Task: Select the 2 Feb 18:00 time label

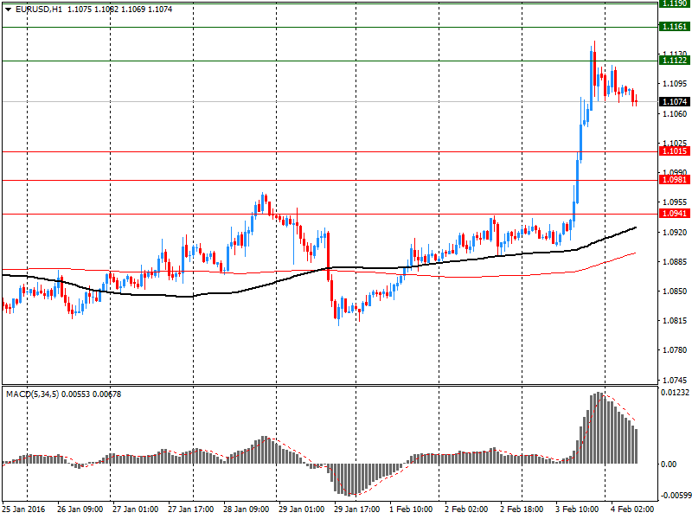Action: pos(522,509)
